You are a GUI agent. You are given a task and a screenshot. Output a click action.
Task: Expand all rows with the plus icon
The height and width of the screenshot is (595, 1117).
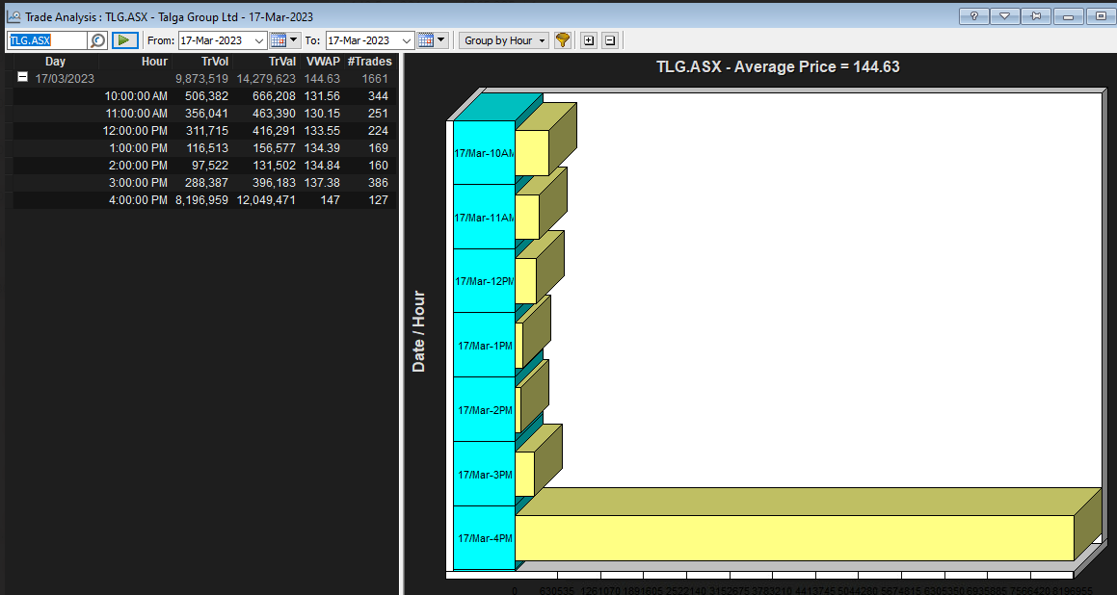pos(589,40)
